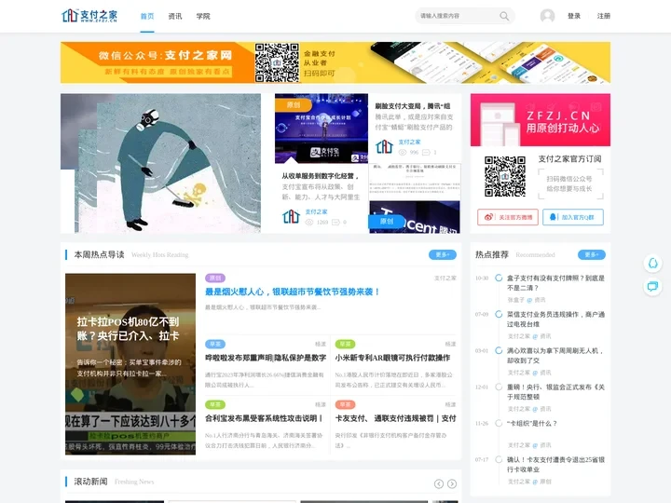Click the search magnifier icon
The image size is (671, 503).
click(x=504, y=16)
